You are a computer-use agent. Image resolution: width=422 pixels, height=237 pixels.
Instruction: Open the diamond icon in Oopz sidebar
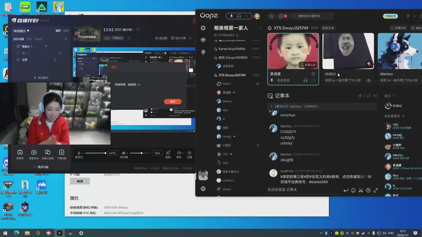[x=203, y=40]
